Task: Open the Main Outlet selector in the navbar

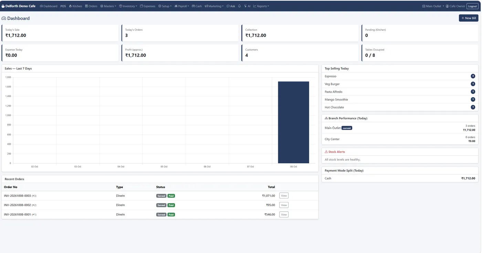Action: [433, 6]
